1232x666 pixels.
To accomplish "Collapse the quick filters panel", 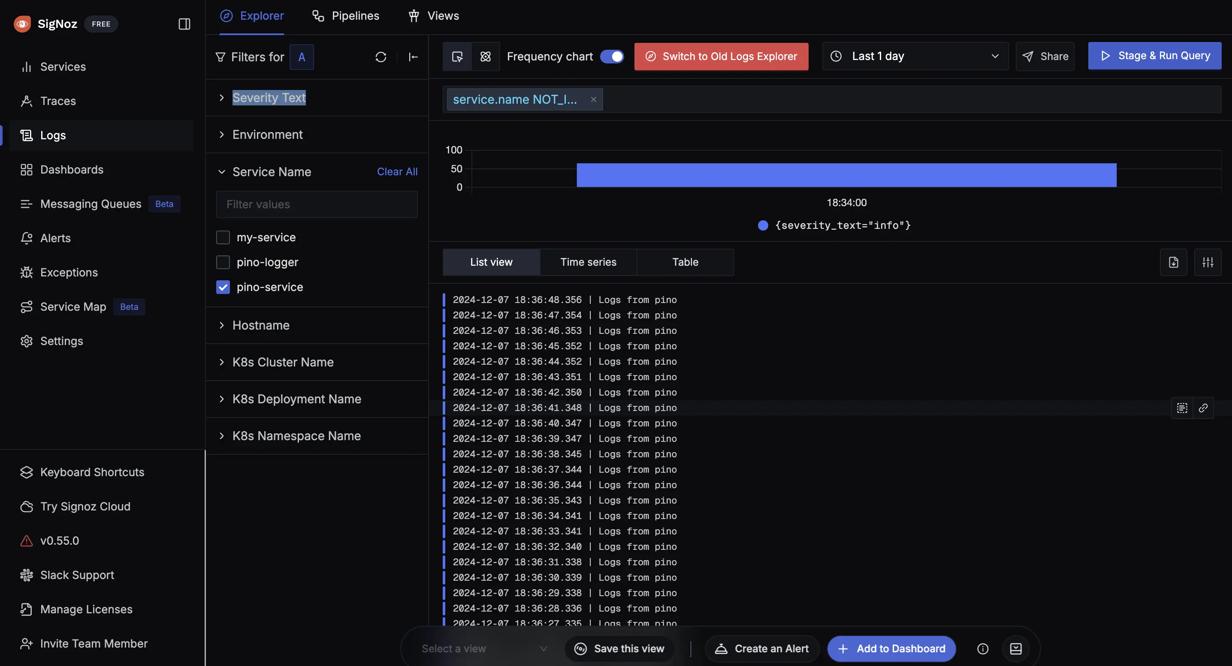I will pos(413,57).
